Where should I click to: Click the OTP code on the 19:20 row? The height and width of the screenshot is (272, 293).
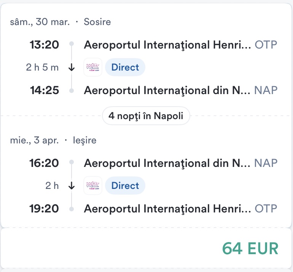click(x=266, y=209)
